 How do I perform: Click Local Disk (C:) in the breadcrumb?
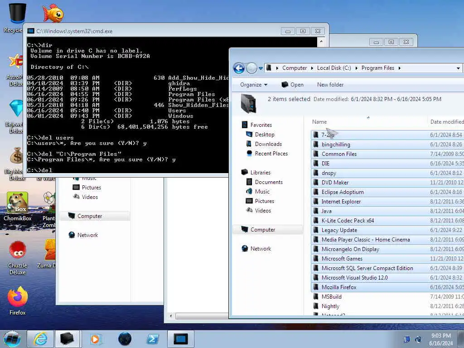[x=334, y=68]
